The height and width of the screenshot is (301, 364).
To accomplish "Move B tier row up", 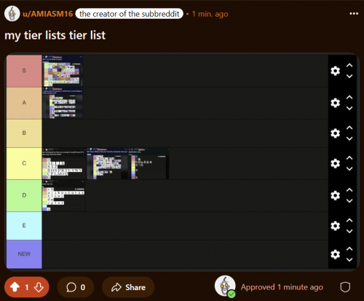I will 349,128.
